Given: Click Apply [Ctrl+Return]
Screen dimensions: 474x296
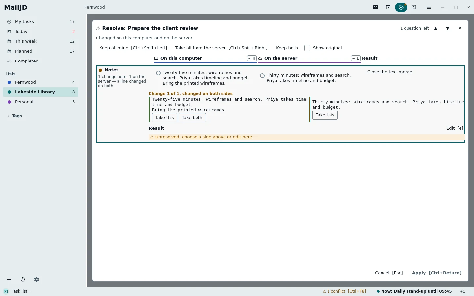Looking at the screenshot, I should [437, 273].
